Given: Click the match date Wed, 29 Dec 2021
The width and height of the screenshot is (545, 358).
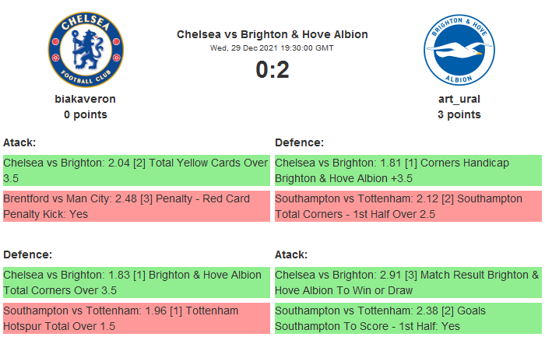Looking at the screenshot, I should [x=272, y=47].
